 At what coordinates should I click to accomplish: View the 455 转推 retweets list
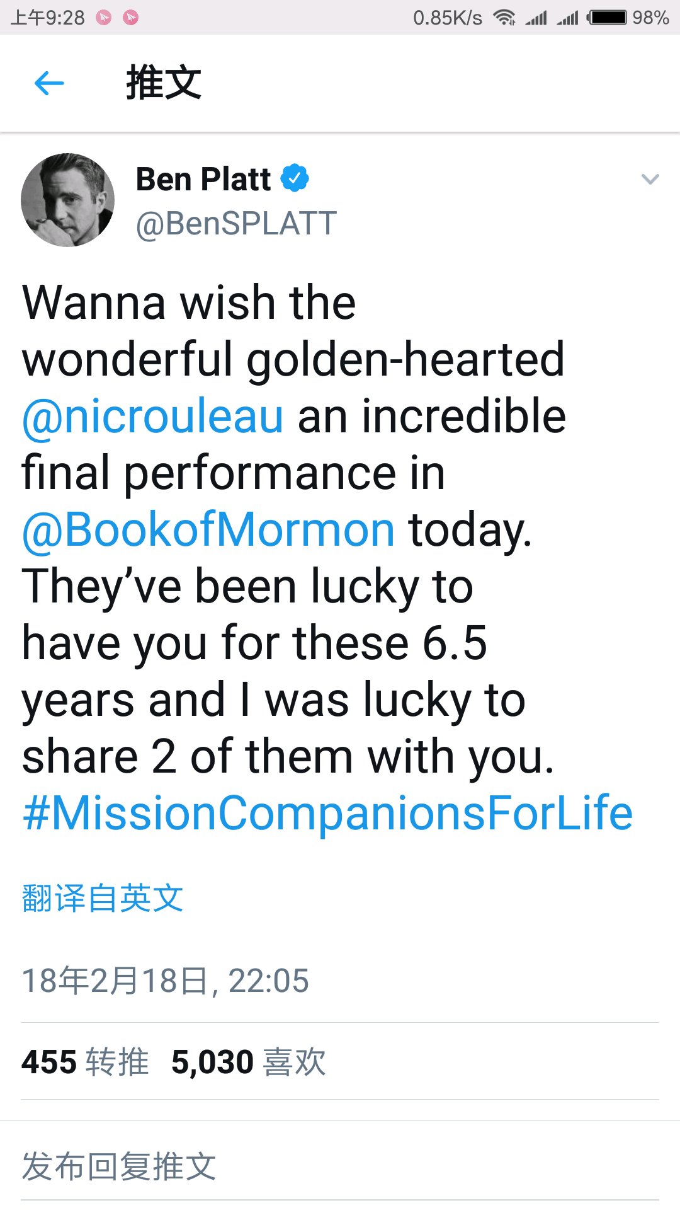(x=85, y=1062)
